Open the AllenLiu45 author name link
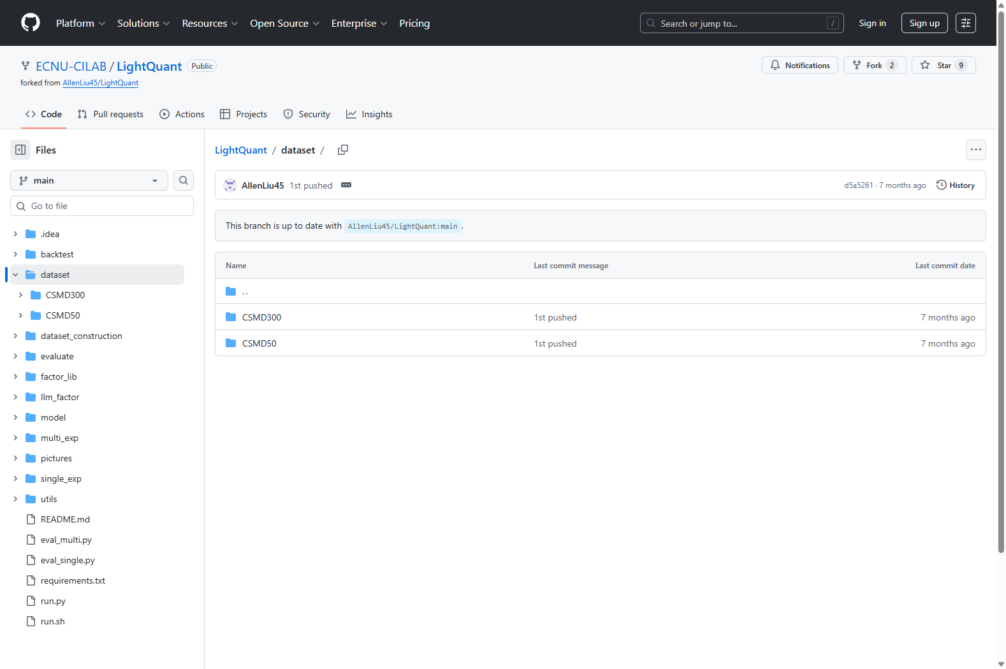The width and height of the screenshot is (1006, 669). tap(263, 185)
